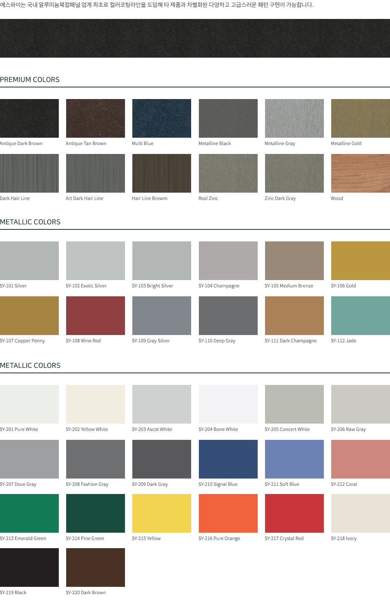The image size is (390, 600).
Task: Select the SY-217 Crystal Red swatch
Action: [294, 513]
